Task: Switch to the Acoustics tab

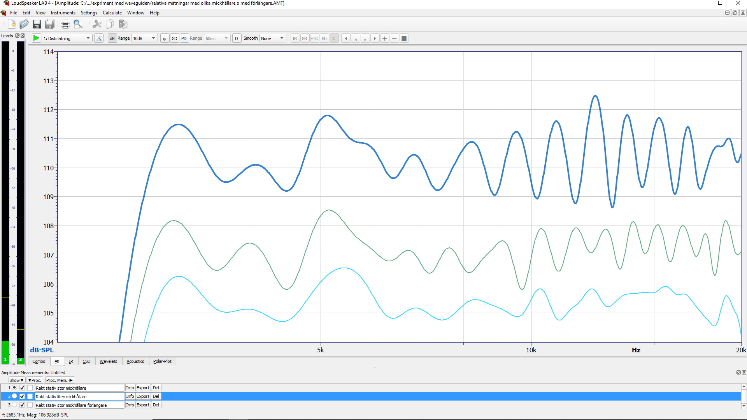Action: click(x=135, y=361)
